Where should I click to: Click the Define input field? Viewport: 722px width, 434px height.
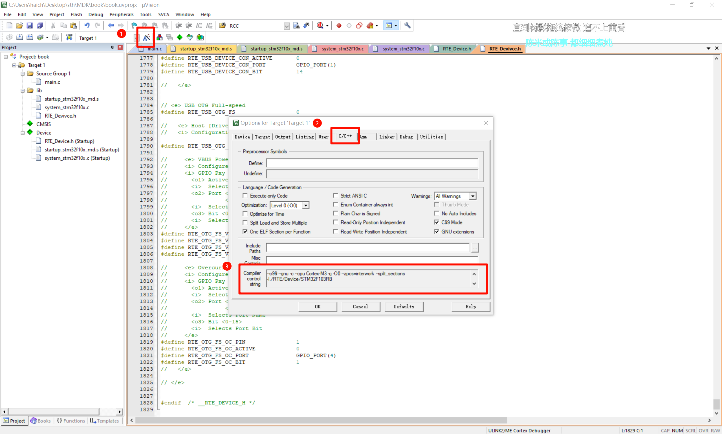coord(371,163)
